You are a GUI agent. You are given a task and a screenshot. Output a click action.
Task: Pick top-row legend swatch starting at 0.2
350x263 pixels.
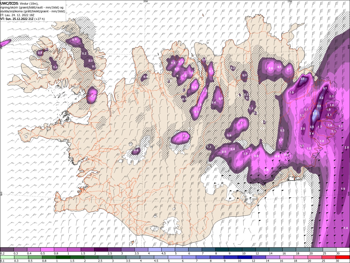7,250
